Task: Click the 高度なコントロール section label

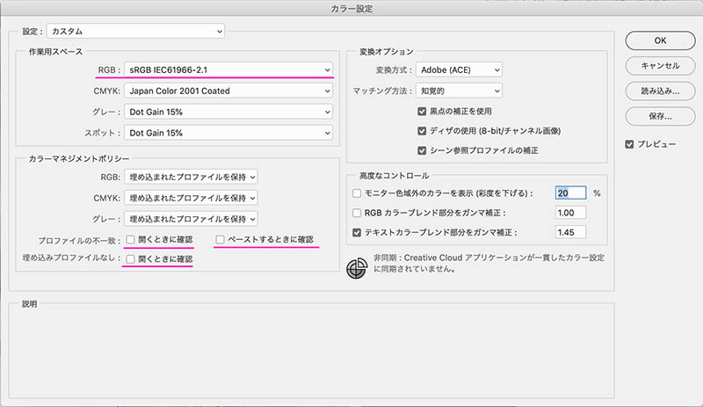Action: pyautogui.click(x=395, y=176)
